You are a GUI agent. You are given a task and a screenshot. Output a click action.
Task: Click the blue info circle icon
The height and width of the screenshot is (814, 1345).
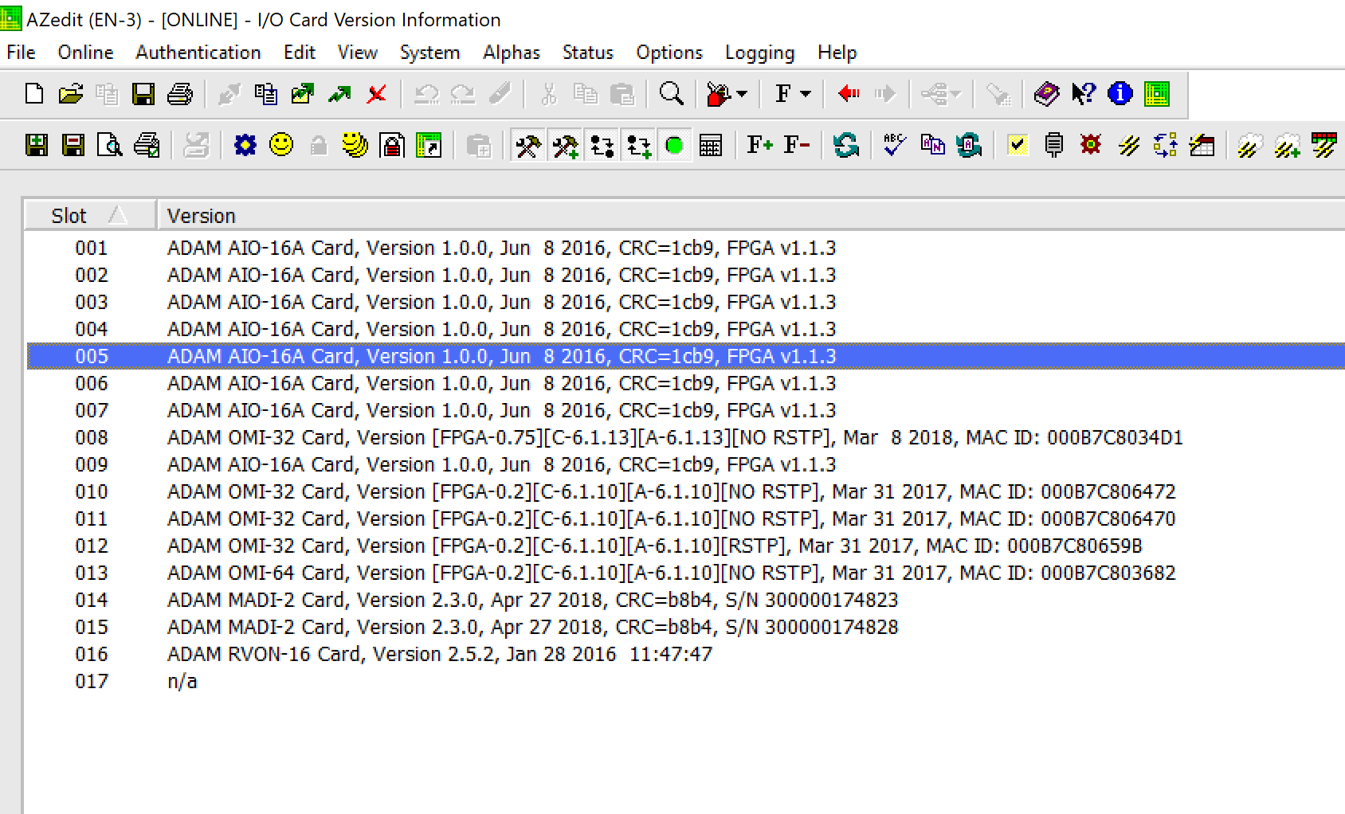(x=1120, y=94)
